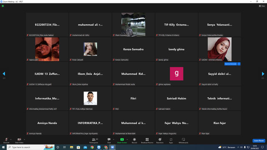
Task: Select TIF-Killy Octama Kristiano tile
Action: [176, 25]
